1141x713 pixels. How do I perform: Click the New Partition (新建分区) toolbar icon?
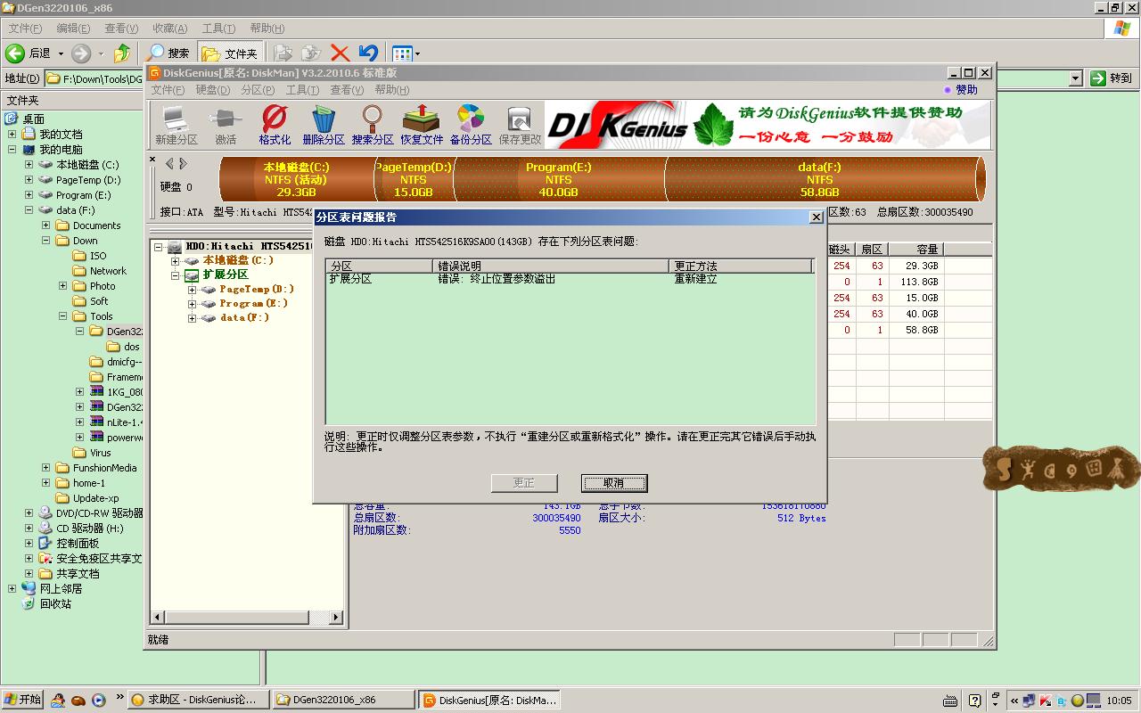pos(176,125)
